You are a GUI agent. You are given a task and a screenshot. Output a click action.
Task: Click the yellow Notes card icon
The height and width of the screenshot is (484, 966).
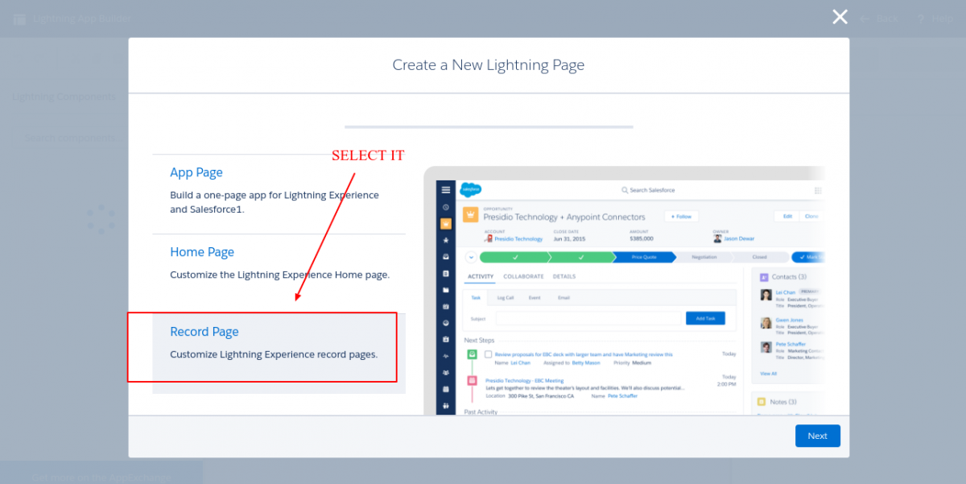[762, 401]
